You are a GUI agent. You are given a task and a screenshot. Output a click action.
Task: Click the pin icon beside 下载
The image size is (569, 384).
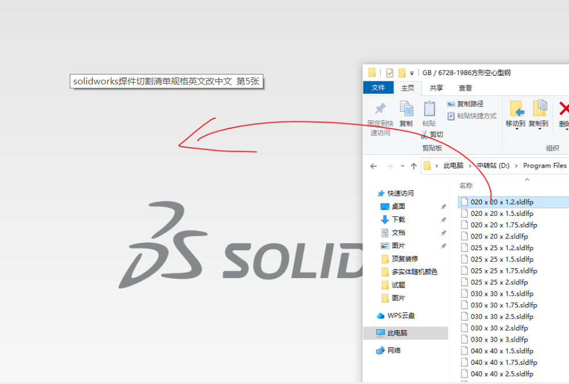click(x=443, y=220)
